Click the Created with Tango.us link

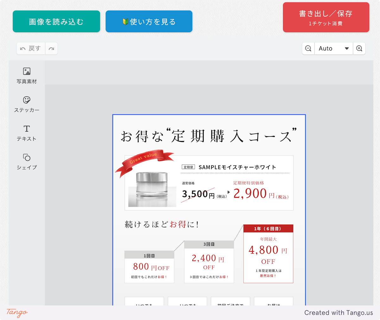(x=339, y=313)
